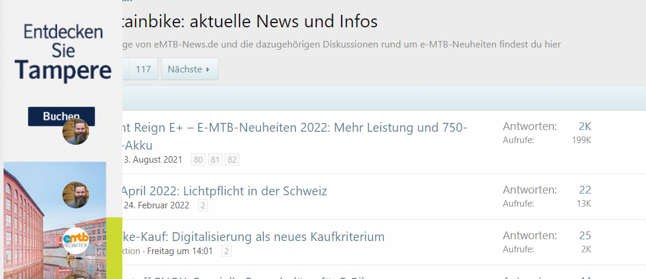Image resolution: width=646 pixels, height=279 pixels.
Task: Jump to page 82 of Reign E+ thread
Action: pos(232,160)
